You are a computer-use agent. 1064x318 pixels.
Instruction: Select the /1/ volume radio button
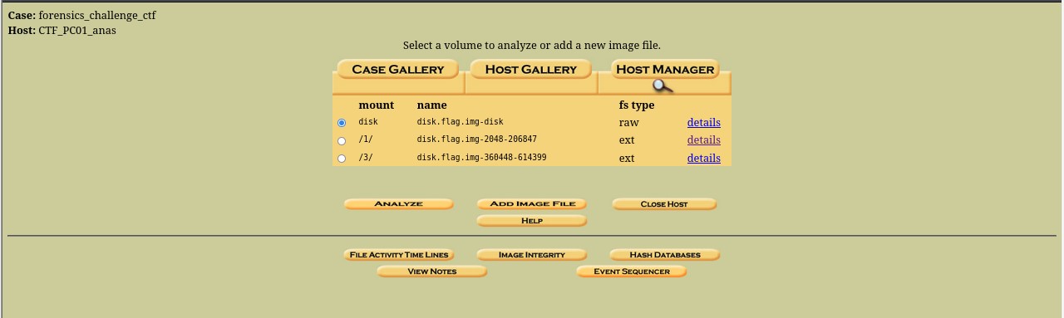[342, 141]
